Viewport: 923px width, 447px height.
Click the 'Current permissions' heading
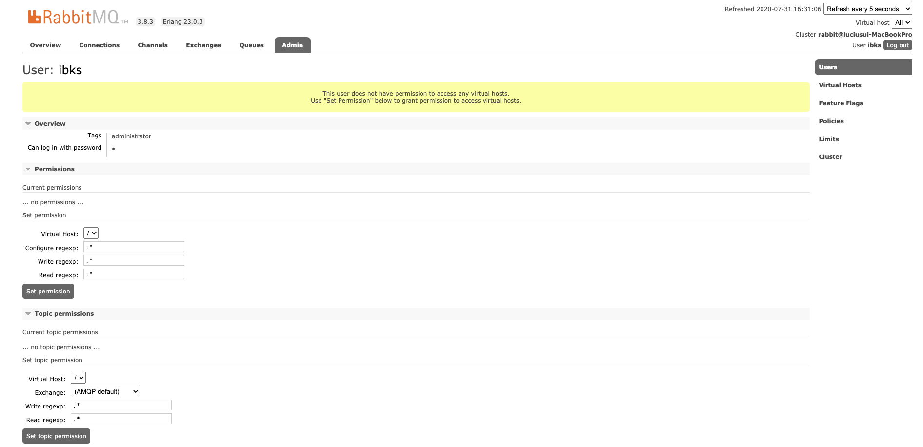pyautogui.click(x=52, y=188)
